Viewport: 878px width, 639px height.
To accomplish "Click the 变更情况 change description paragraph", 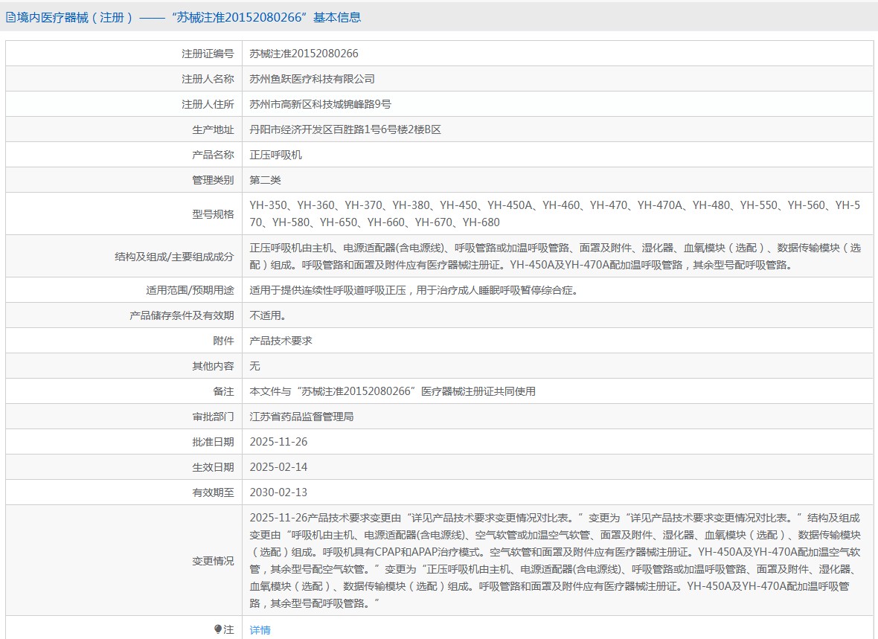I will [x=554, y=560].
